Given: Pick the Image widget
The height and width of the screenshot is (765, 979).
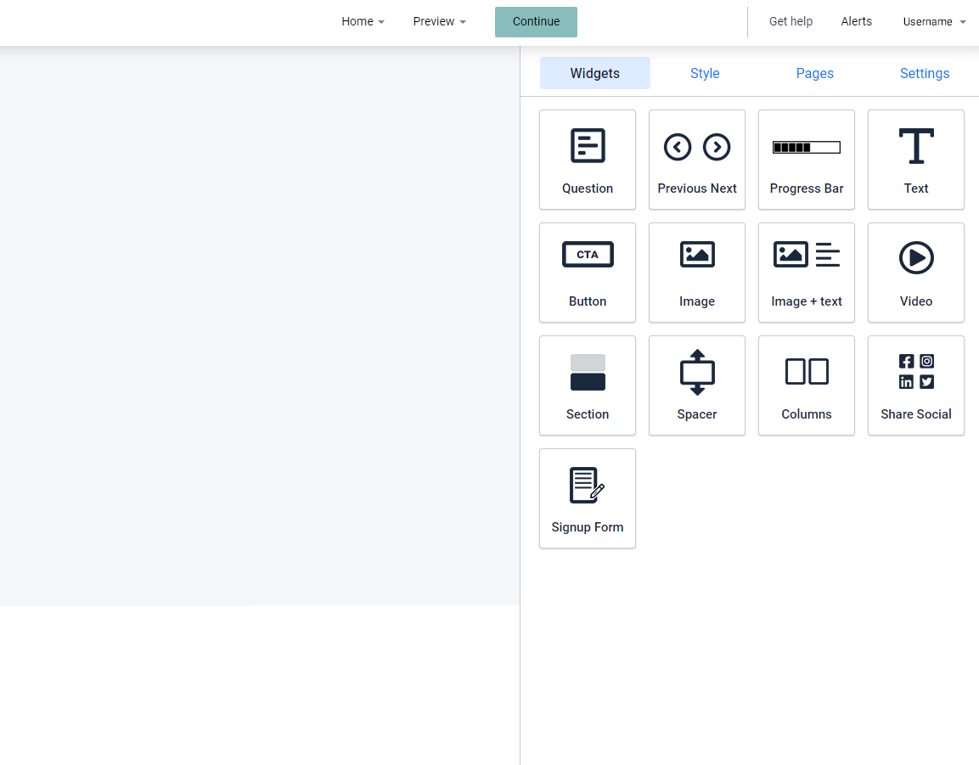Looking at the screenshot, I should (697, 273).
